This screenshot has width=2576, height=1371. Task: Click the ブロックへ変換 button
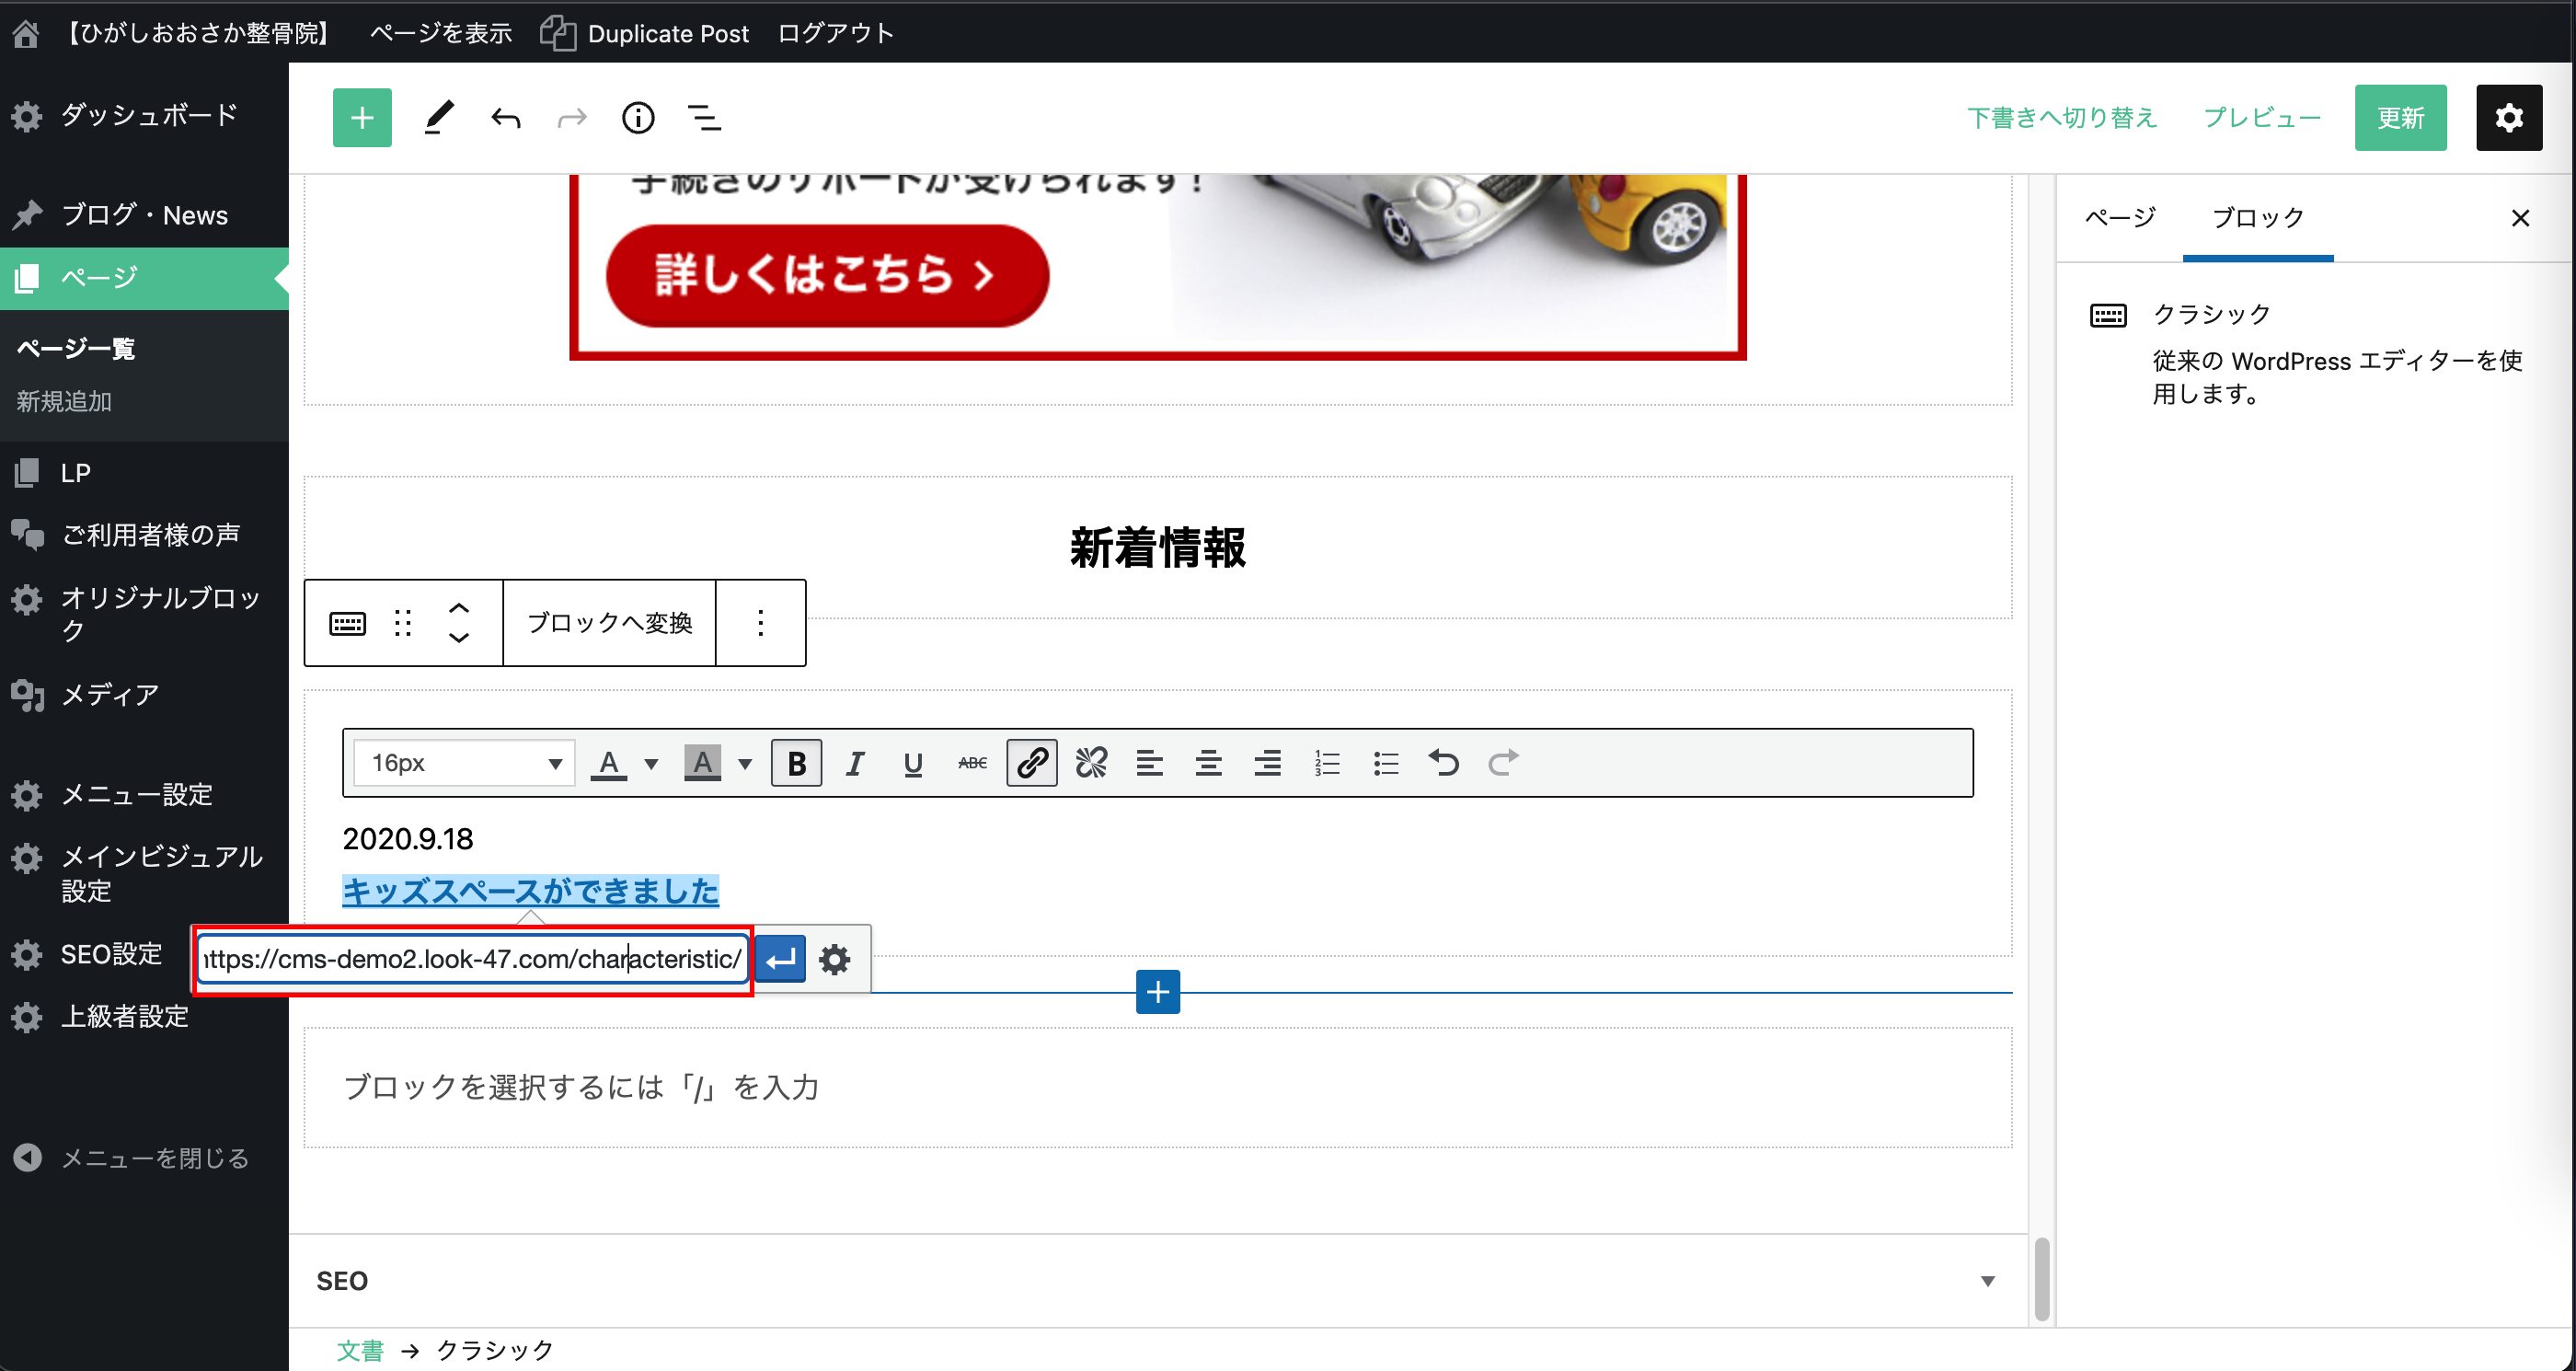click(609, 622)
